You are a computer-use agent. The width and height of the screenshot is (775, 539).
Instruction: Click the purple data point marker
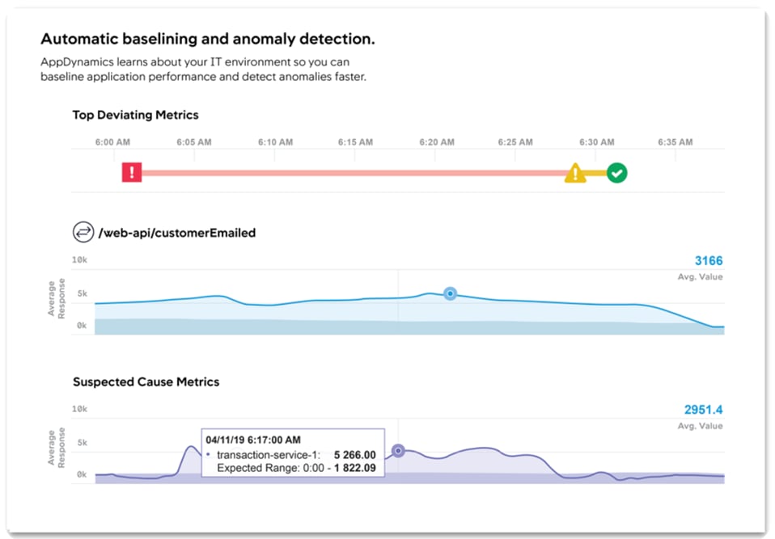coord(398,451)
